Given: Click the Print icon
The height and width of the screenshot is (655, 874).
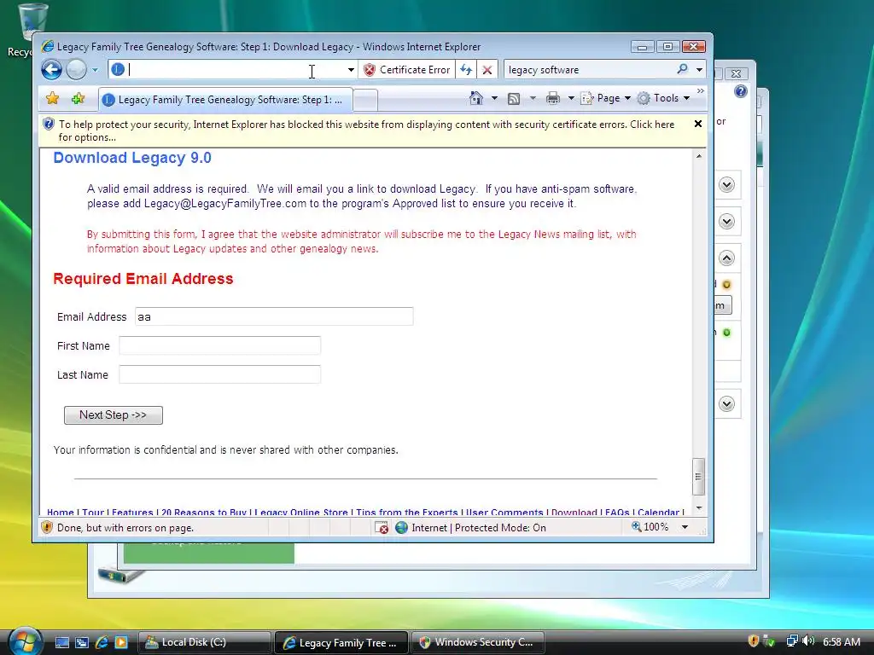Looking at the screenshot, I should click(553, 99).
